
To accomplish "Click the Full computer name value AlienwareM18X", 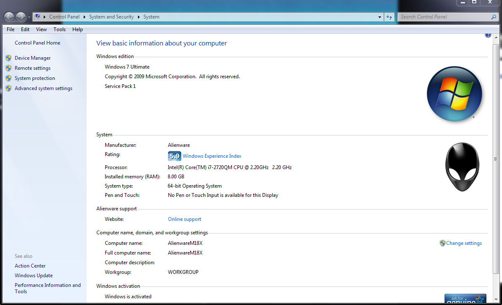I will [186, 253].
